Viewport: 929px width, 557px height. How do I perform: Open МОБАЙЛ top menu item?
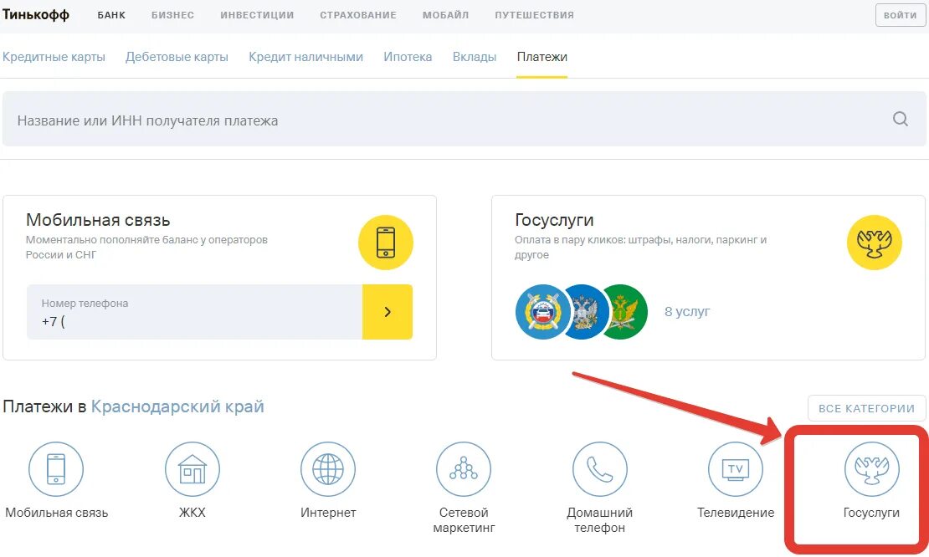tap(445, 15)
